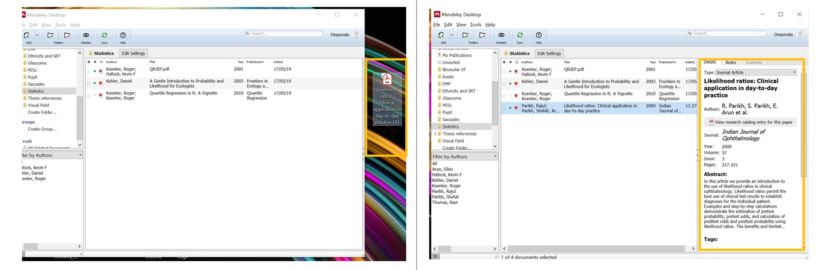Click Sync toolbar icon in left Mendeley window
This screenshot has height=270, width=822.
coord(104,35)
